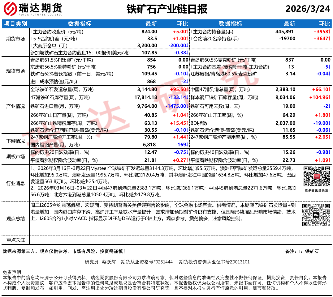The width and height of the screenshot is (333, 297).
Task: Select the 现货市场 category cell
Action: click(x=15, y=71)
